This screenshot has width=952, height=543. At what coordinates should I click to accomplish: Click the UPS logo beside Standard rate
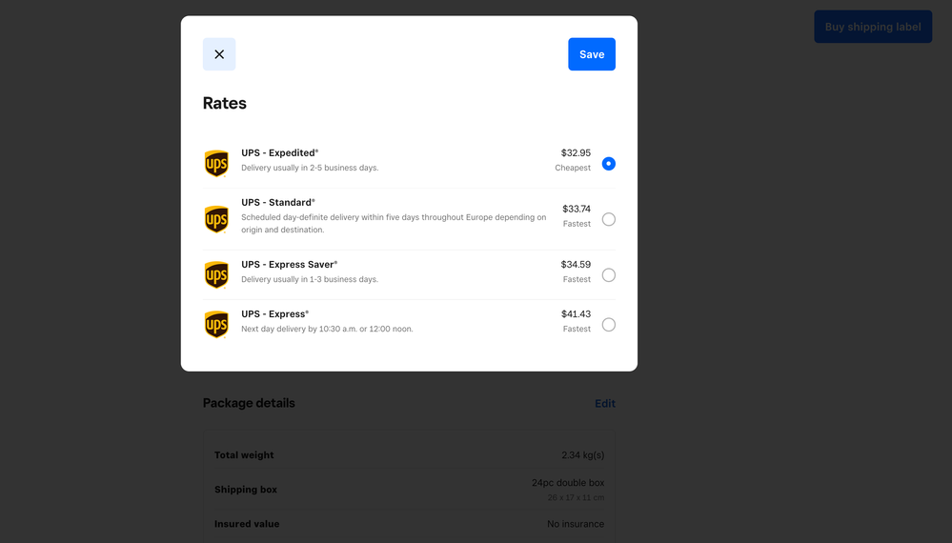tap(217, 219)
